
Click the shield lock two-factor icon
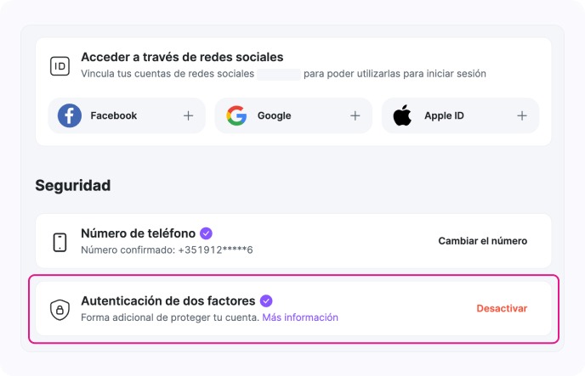pyautogui.click(x=60, y=309)
